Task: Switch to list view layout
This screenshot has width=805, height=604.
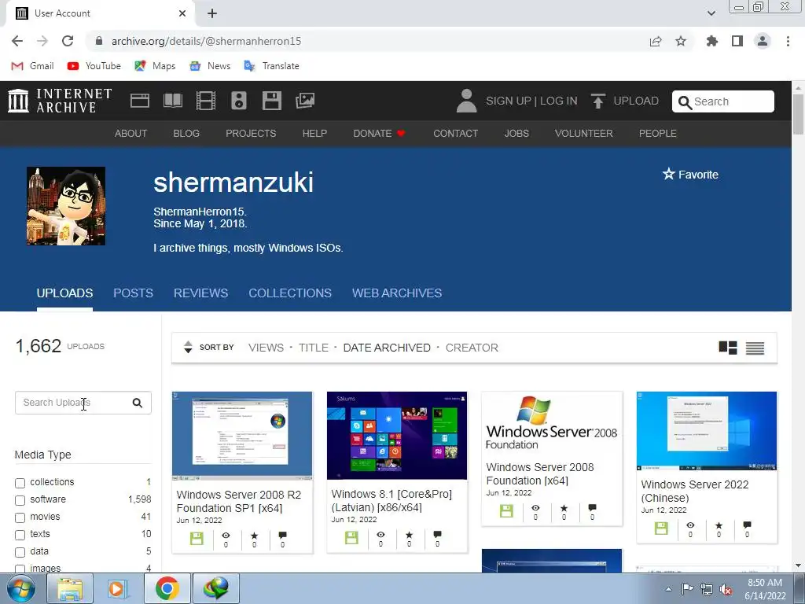Action: [x=755, y=348]
